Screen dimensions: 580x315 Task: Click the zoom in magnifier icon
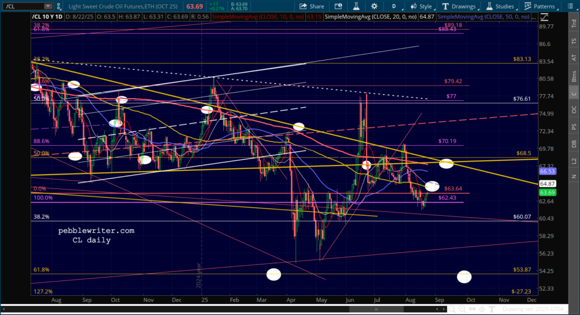click(x=462, y=309)
